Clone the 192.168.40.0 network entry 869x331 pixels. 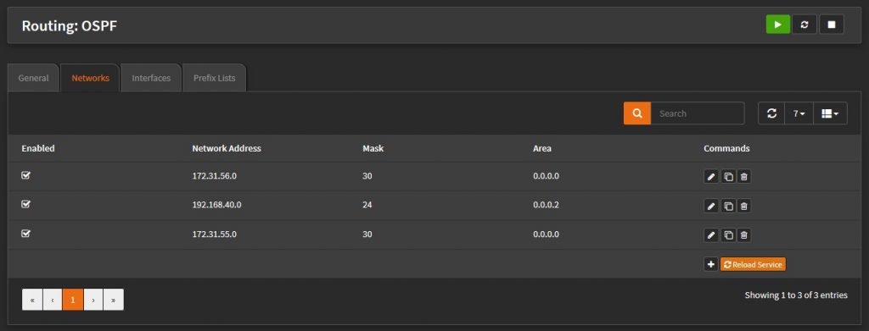pyautogui.click(x=728, y=206)
